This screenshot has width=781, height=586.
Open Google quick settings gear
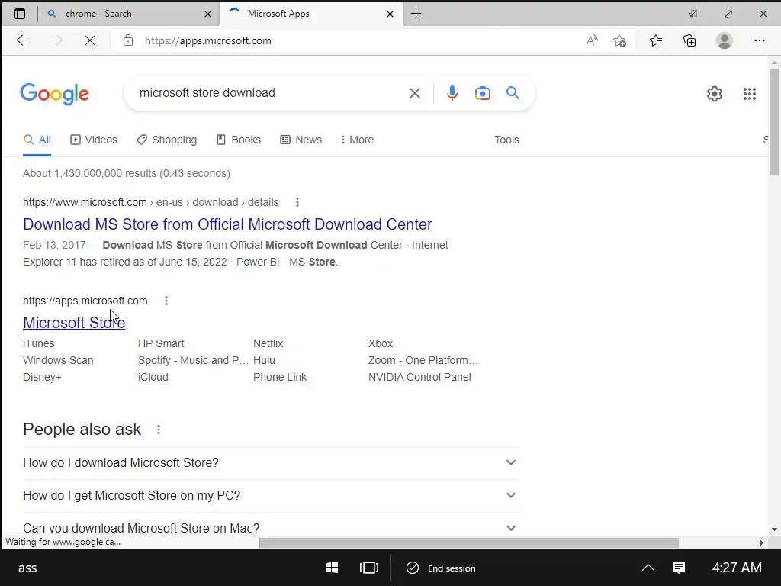click(714, 94)
